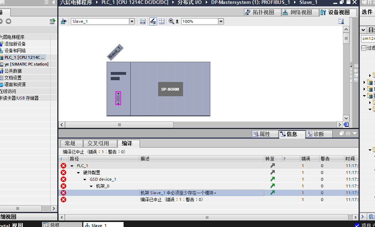Screen dimensions: 375x227
Task: Click the module labeling toolbar icon
Action: coord(142,21)
